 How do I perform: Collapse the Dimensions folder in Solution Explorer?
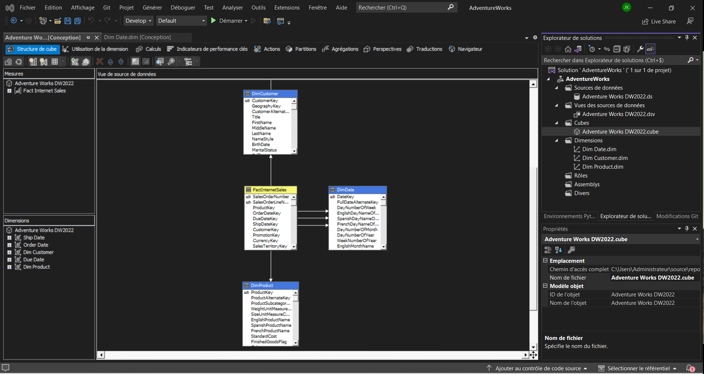557,141
